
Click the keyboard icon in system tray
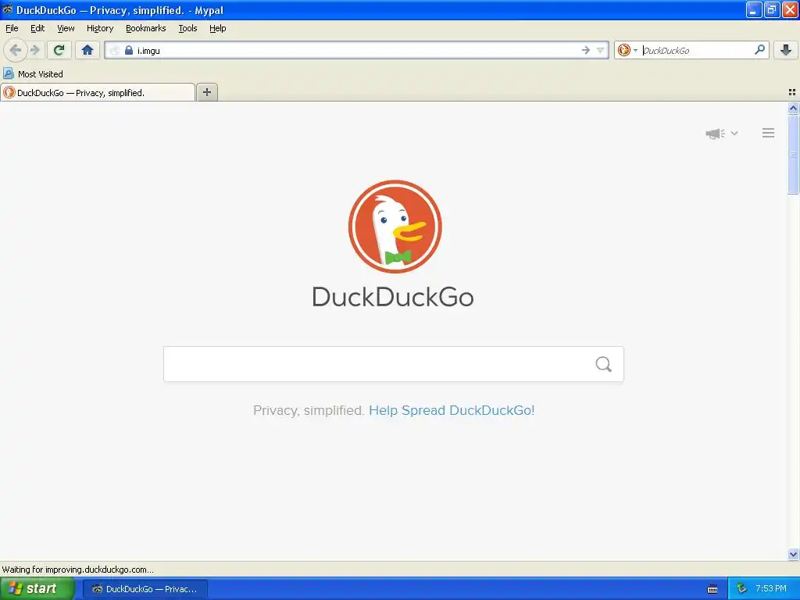click(x=712, y=589)
